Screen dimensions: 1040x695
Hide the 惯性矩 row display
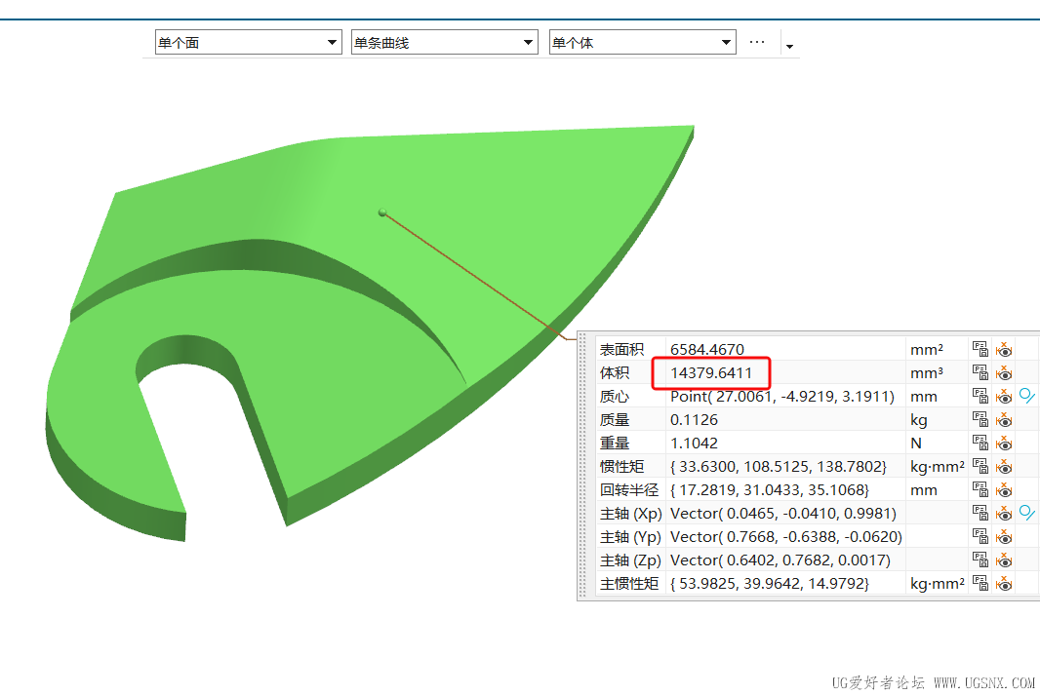tap(1004, 467)
